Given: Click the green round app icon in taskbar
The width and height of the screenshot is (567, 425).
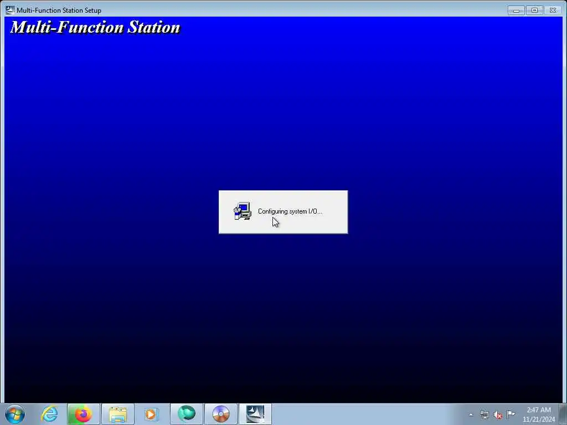Looking at the screenshot, I should coord(187,414).
